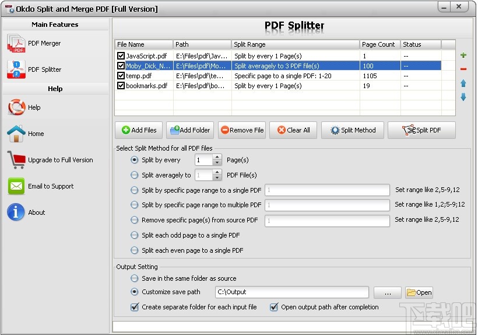Image resolution: width=478 pixels, height=335 pixels.
Task: Select Split averagely to radio button
Action: click(x=134, y=175)
